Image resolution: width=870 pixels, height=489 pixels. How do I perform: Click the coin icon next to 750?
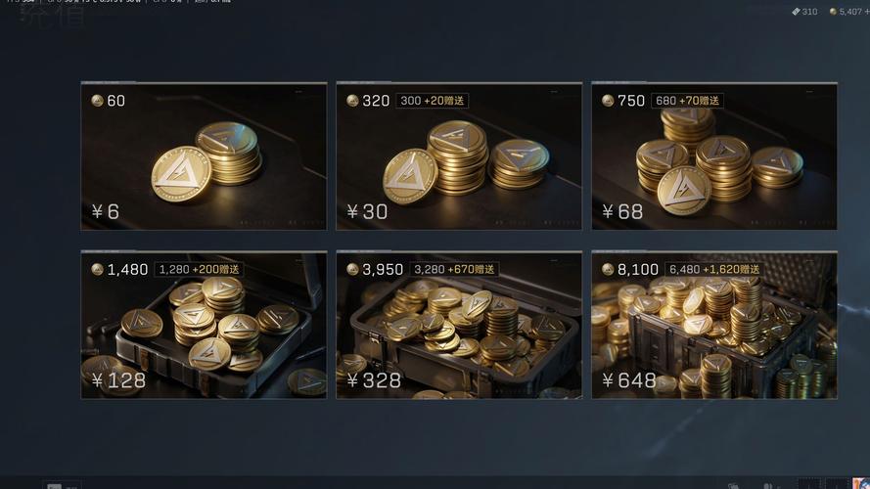pyautogui.click(x=608, y=101)
